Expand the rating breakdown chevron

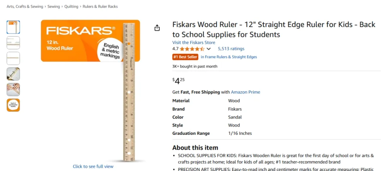click(x=208, y=49)
